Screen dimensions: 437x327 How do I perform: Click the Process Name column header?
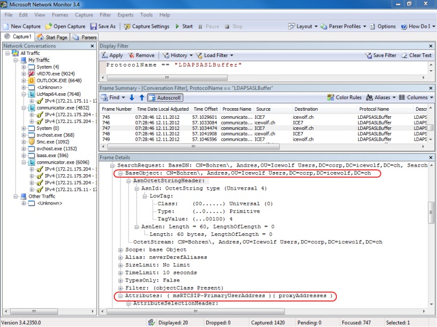(x=237, y=109)
